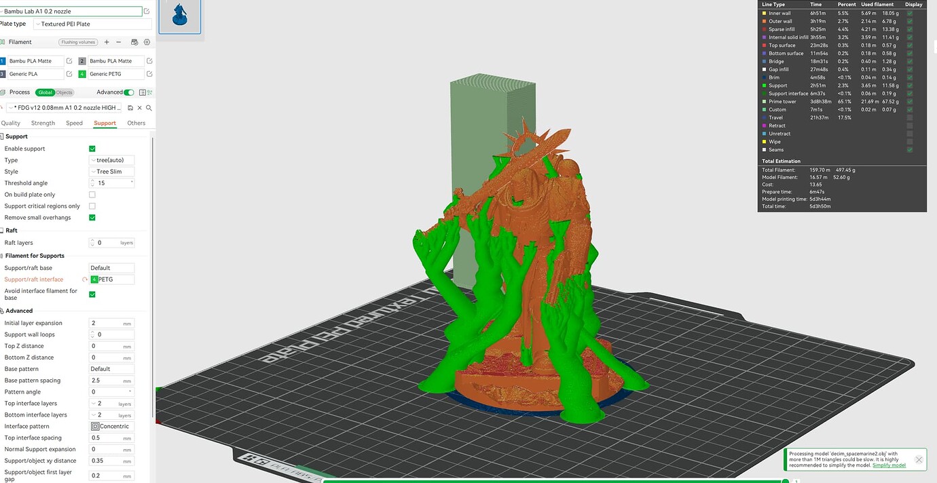
Task: Toggle Avoid interface filament for base
Action: [x=92, y=294]
